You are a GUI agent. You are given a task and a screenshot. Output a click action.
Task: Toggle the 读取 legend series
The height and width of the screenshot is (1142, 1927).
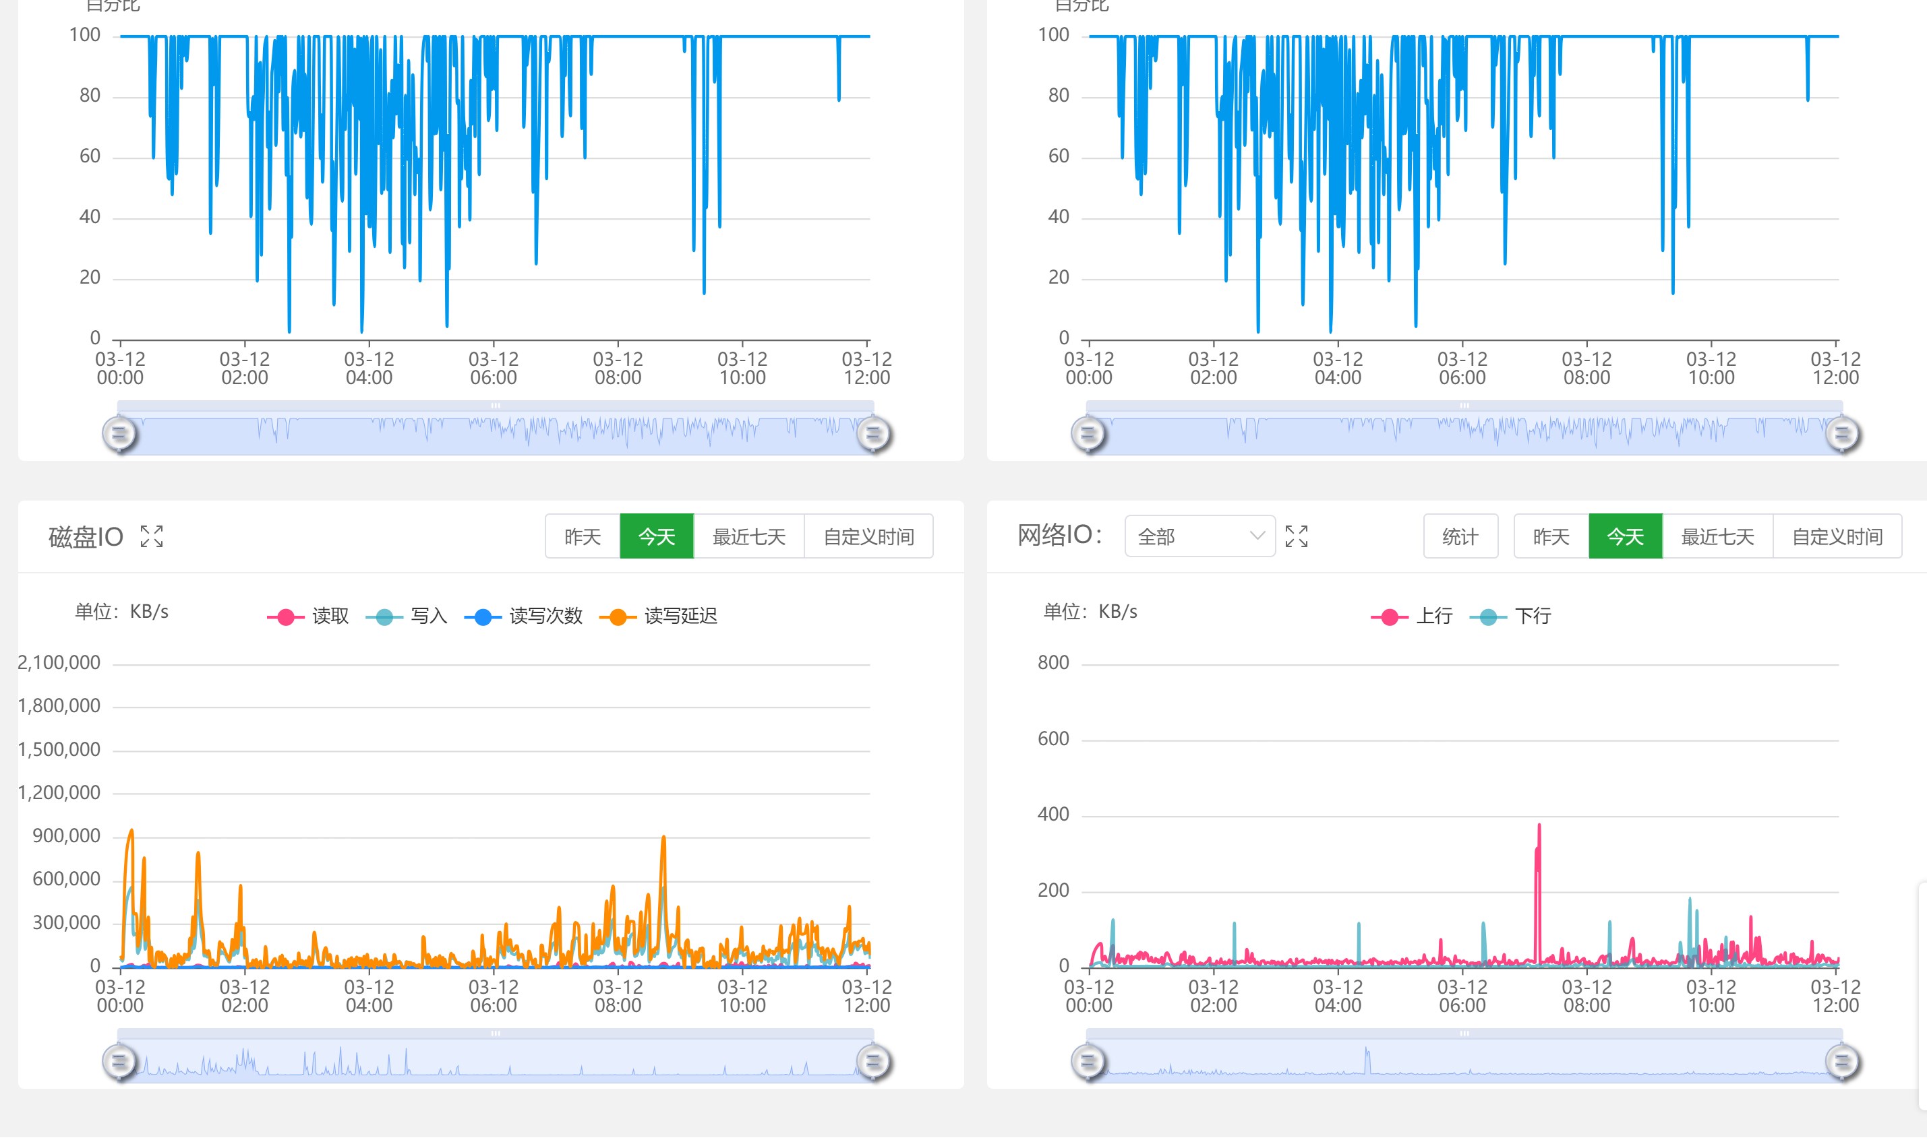coord(308,616)
